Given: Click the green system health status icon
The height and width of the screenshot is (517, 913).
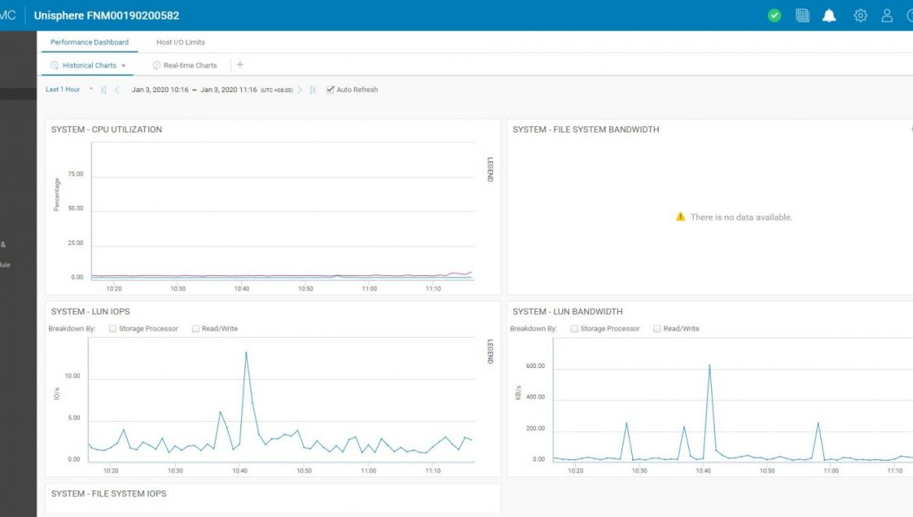Looking at the screenshot, I should point(774,16).
